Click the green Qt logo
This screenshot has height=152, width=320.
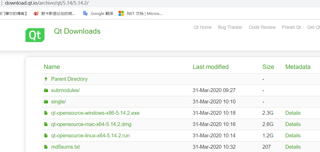click(x=35, y=35)
